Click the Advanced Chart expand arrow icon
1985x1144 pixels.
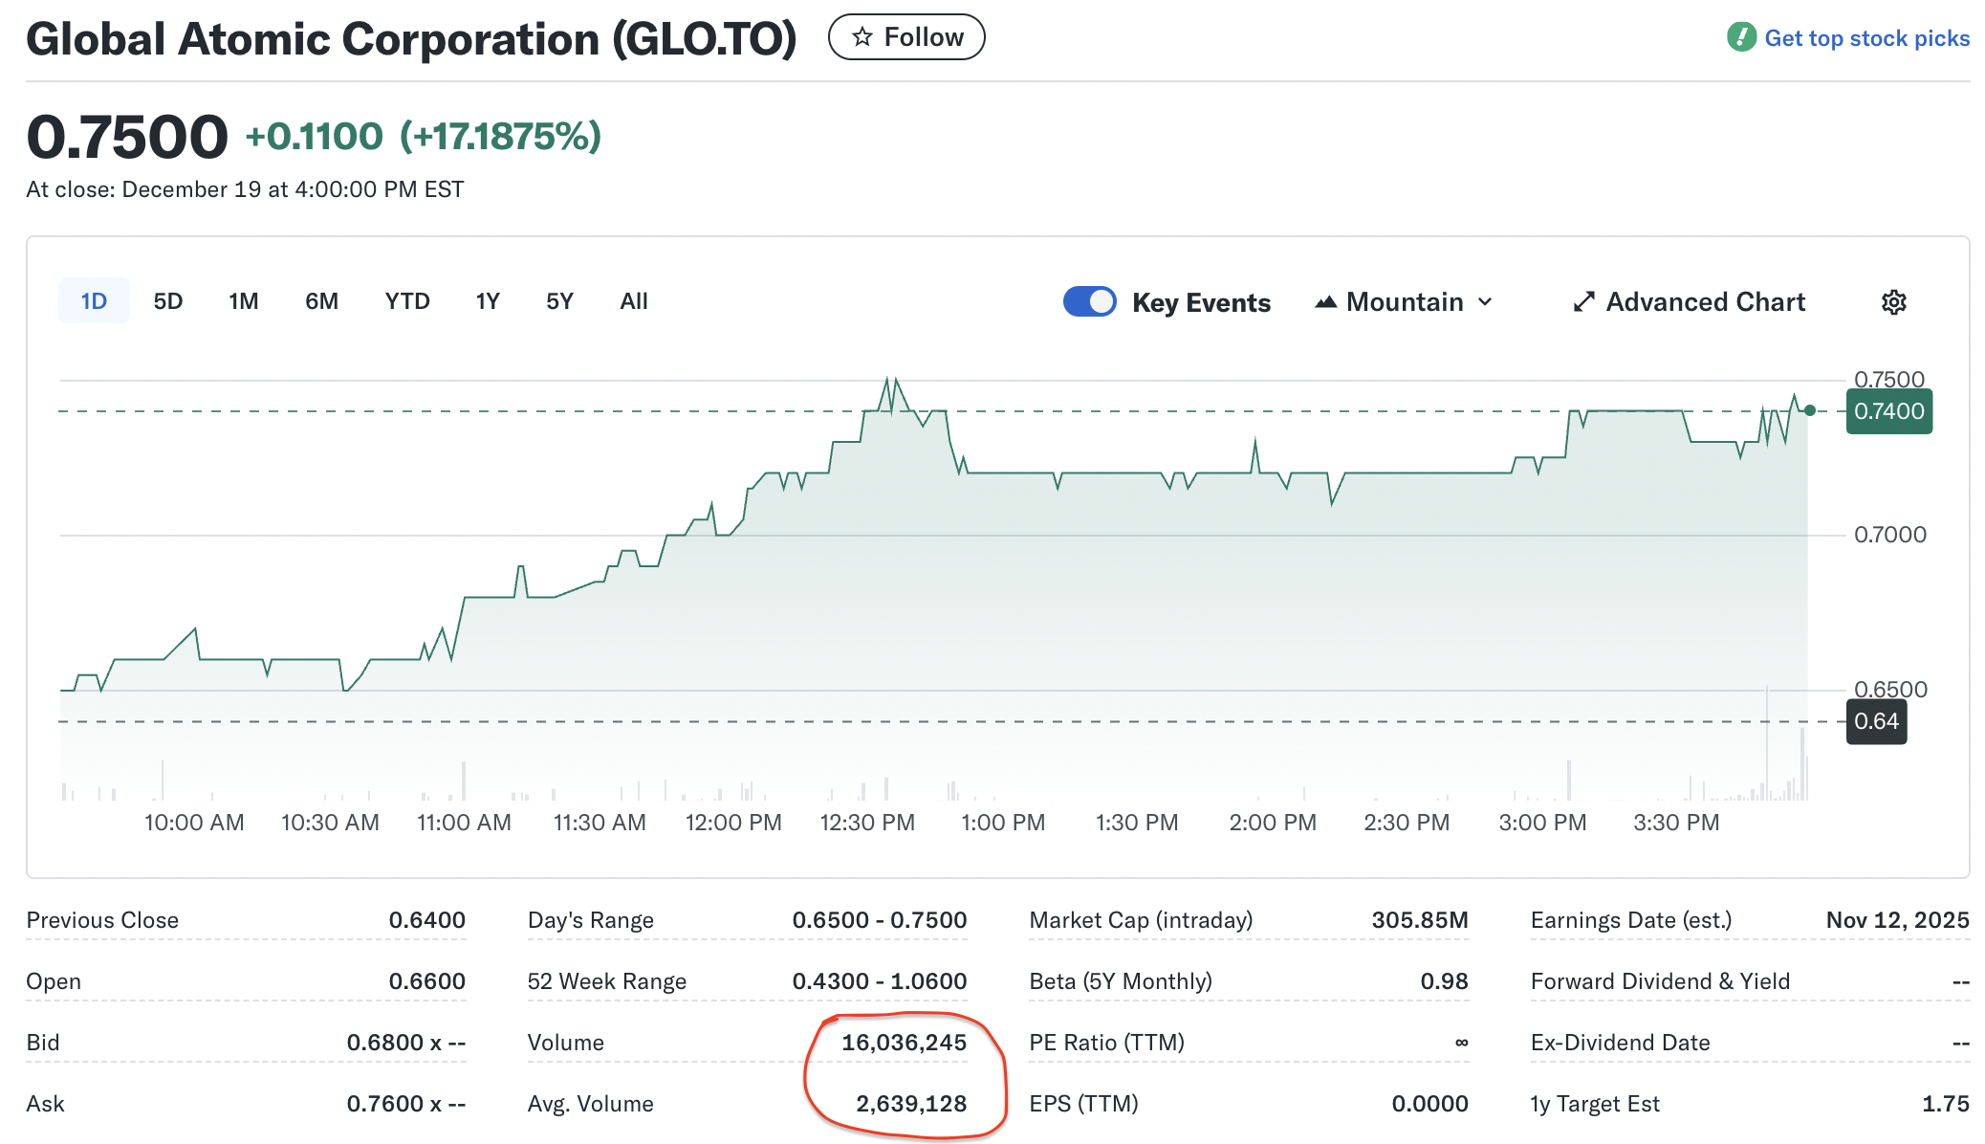click(x=1583, y=302)
